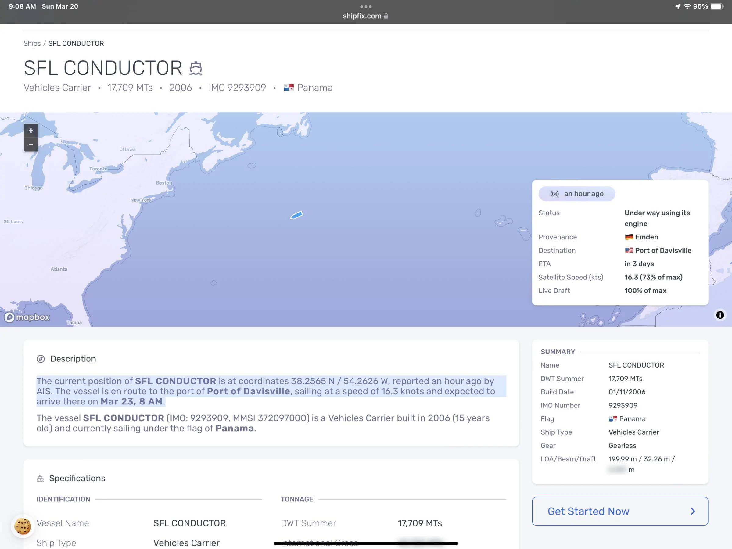Open the map attribution info icon
This screenshot has height=549, width=732.
coord(720,315)
